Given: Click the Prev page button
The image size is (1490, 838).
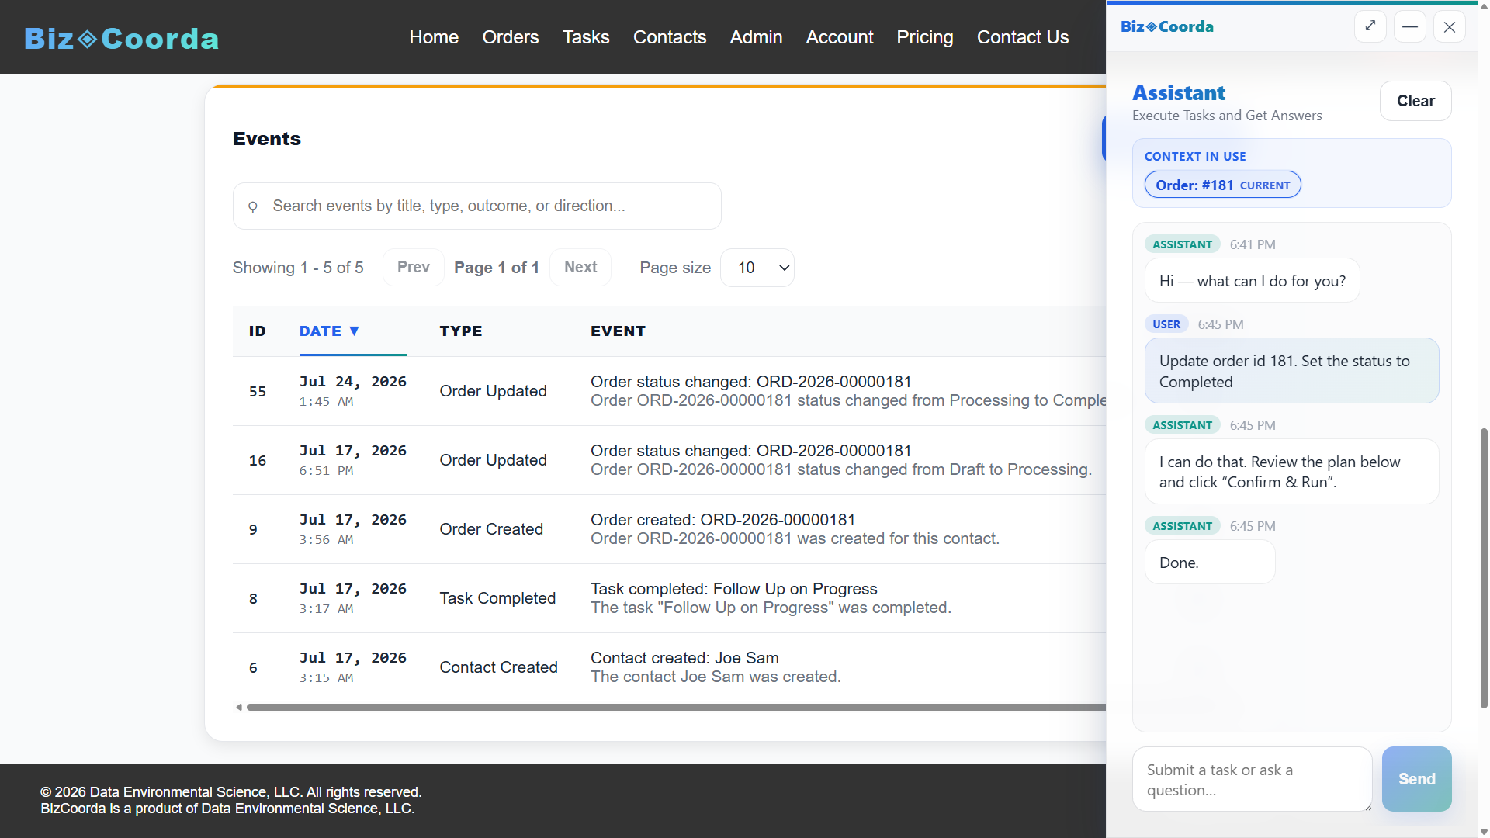Looking at the screenshot, I should coord(414,268).
